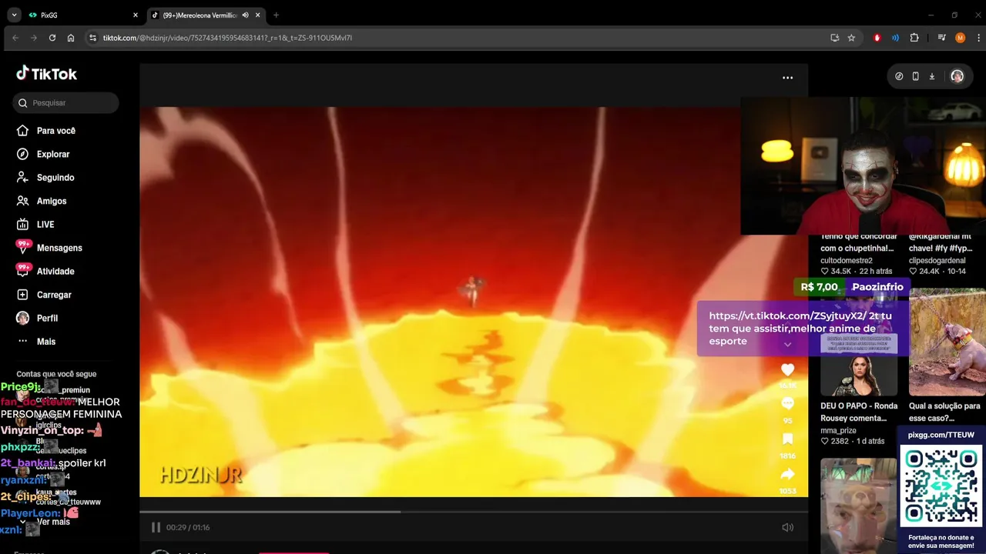
Task: Click the install app icon in address bar
Action: 834,38
